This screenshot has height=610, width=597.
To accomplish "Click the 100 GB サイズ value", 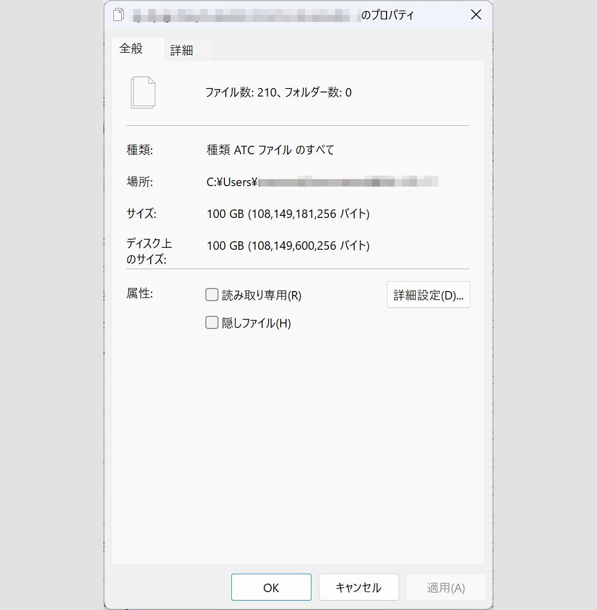I will coord(289,213).
